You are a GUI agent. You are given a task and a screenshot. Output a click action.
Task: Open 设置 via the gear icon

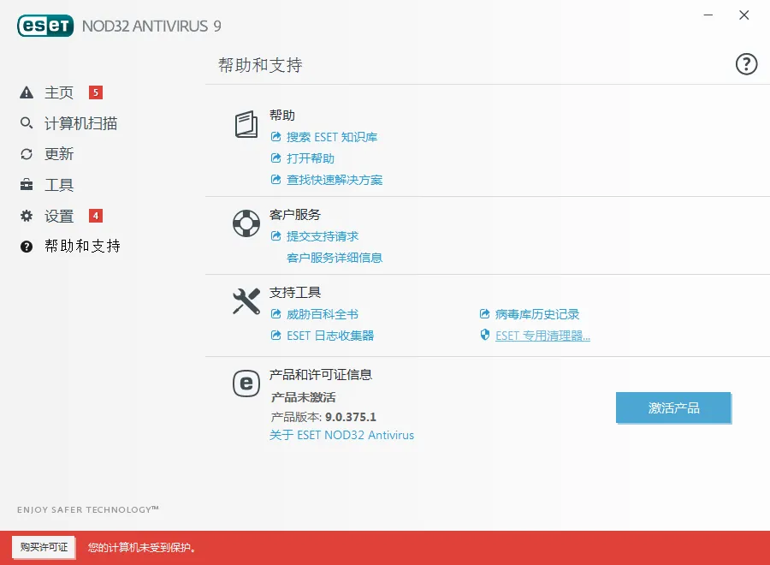[26, 215]
